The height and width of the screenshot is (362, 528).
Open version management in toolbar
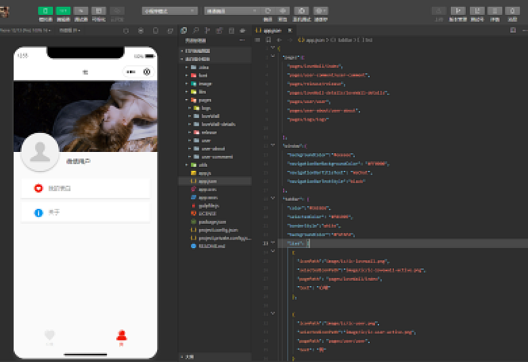pyautogui.click(x=458, y=11)
